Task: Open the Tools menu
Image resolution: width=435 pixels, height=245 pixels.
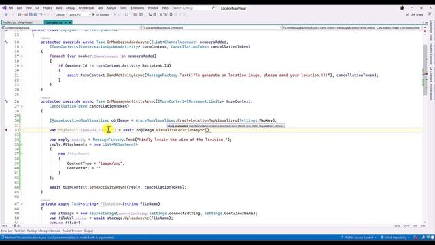Action: tap(124, 8)
